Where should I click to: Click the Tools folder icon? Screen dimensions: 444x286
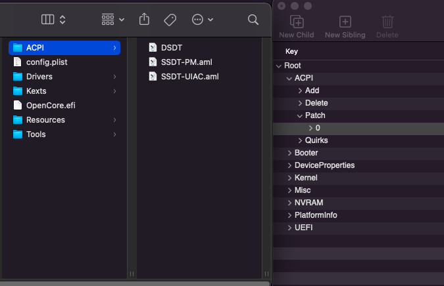click(18, 134)
